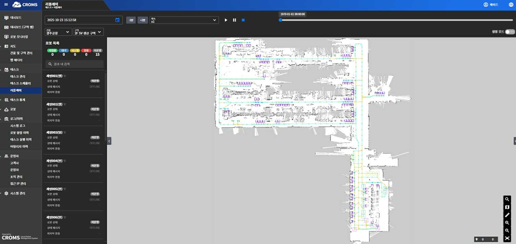Toggle the yellow 시스템 status filter chip
Viewport: 516px width, 244px height.
pos(75,50)
